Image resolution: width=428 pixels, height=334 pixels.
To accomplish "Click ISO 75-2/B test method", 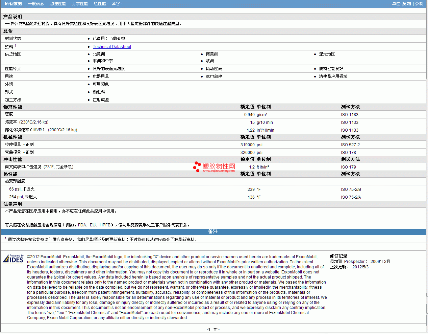I will click(351, 190).
